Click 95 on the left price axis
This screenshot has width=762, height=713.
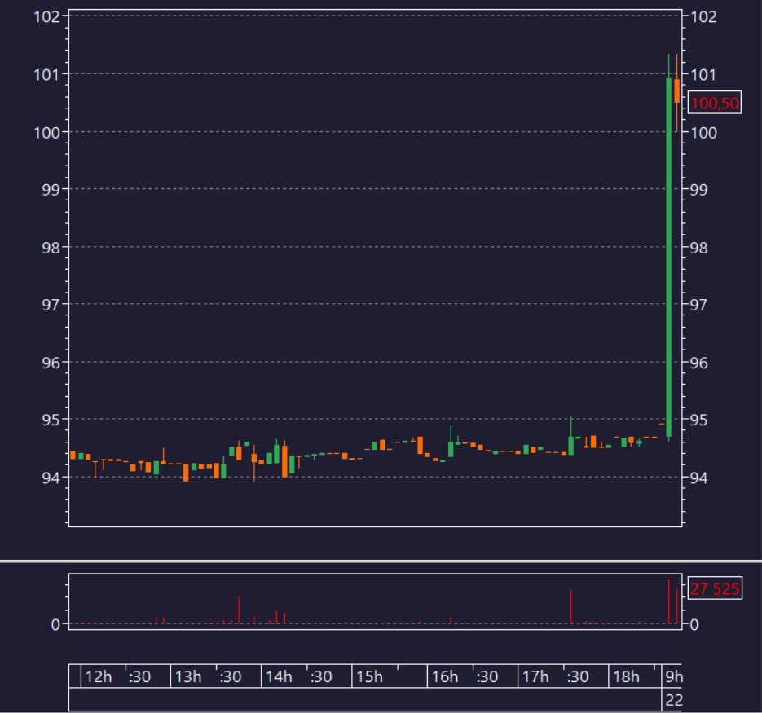click(x=51, y=420)
